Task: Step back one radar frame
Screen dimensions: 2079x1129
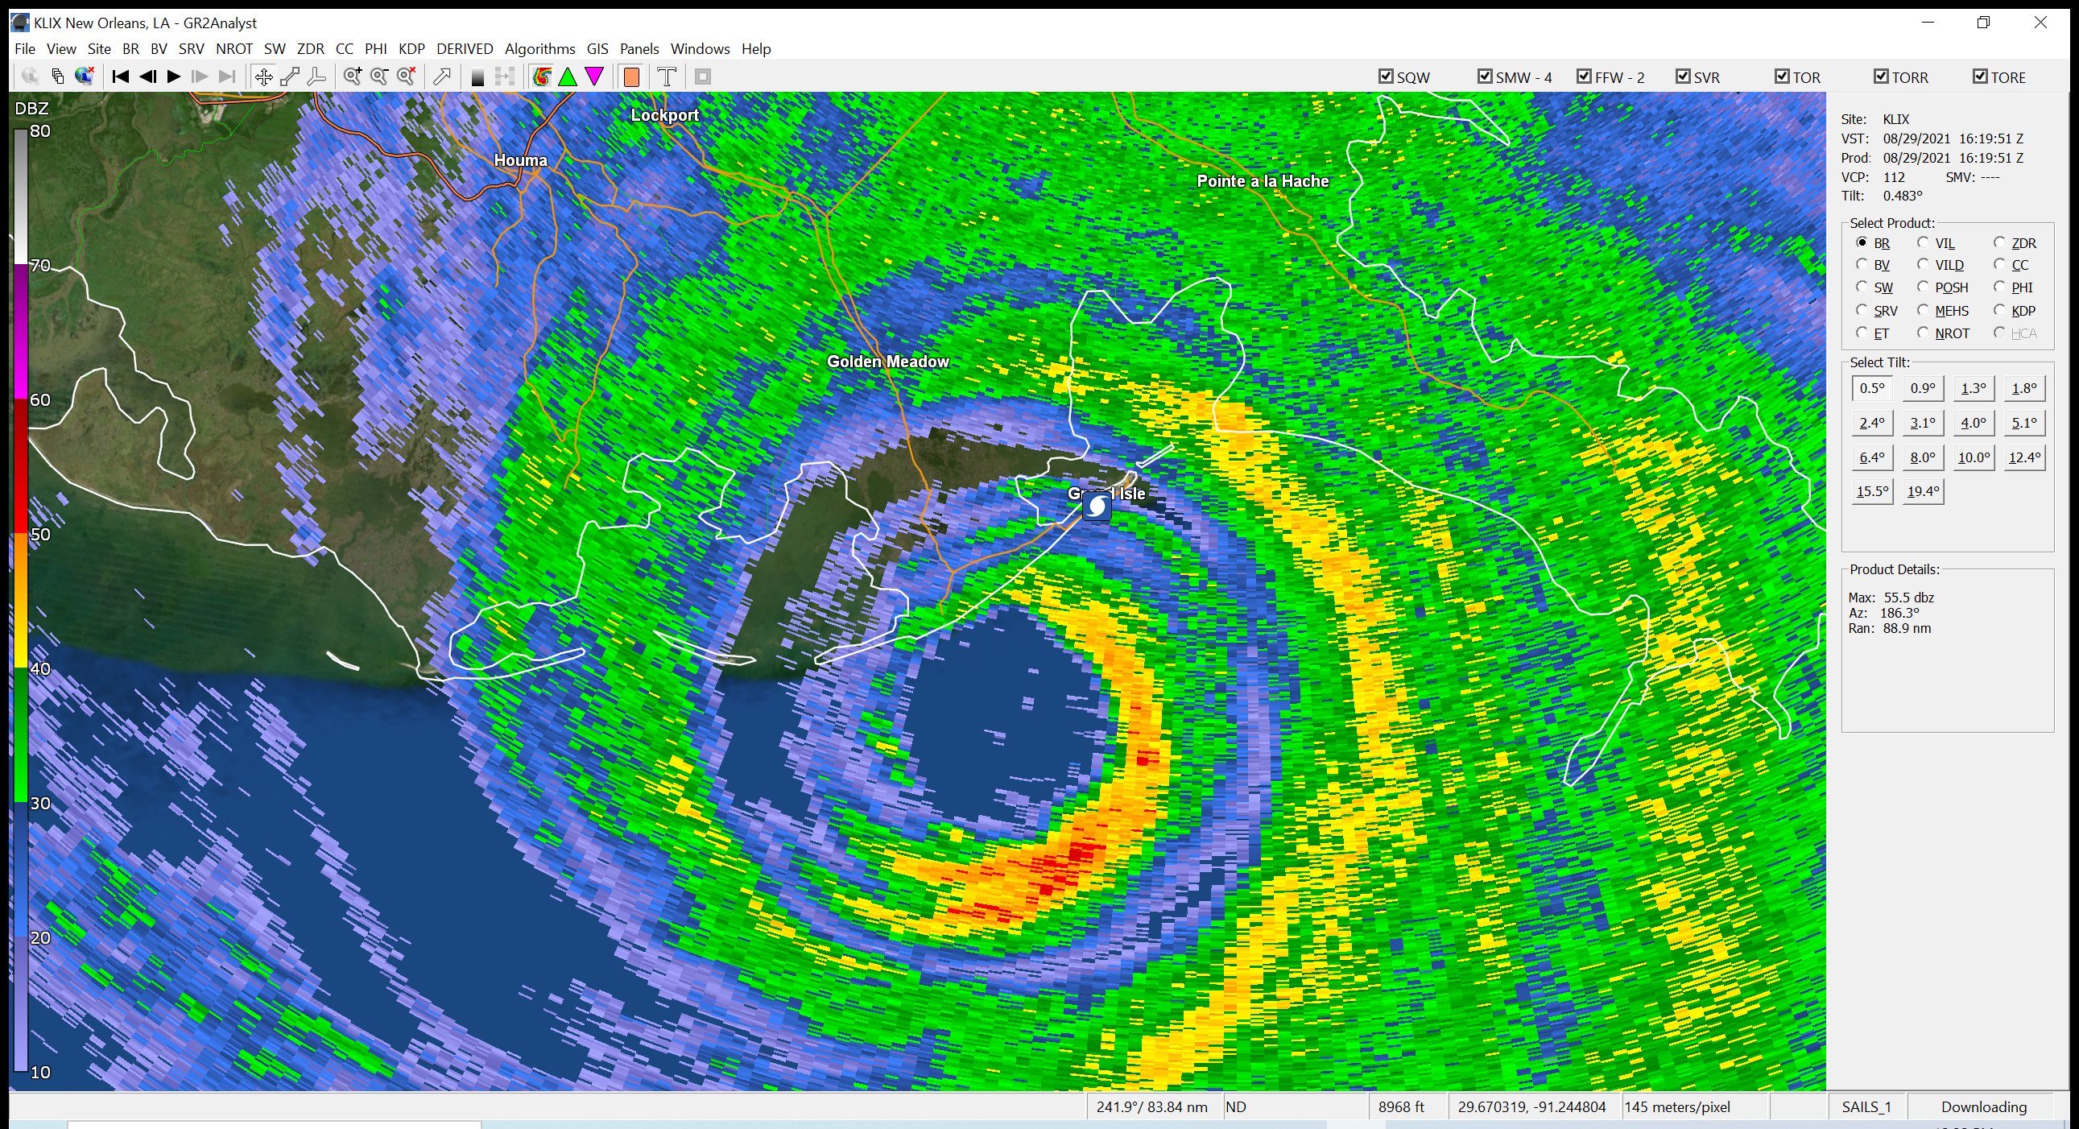Action: 147,77
